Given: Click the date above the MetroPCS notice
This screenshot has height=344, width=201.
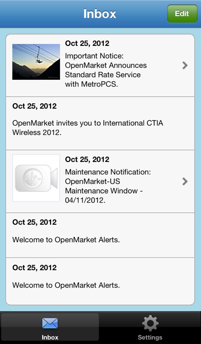Looking at the screenshot, I should pos(87,43).
